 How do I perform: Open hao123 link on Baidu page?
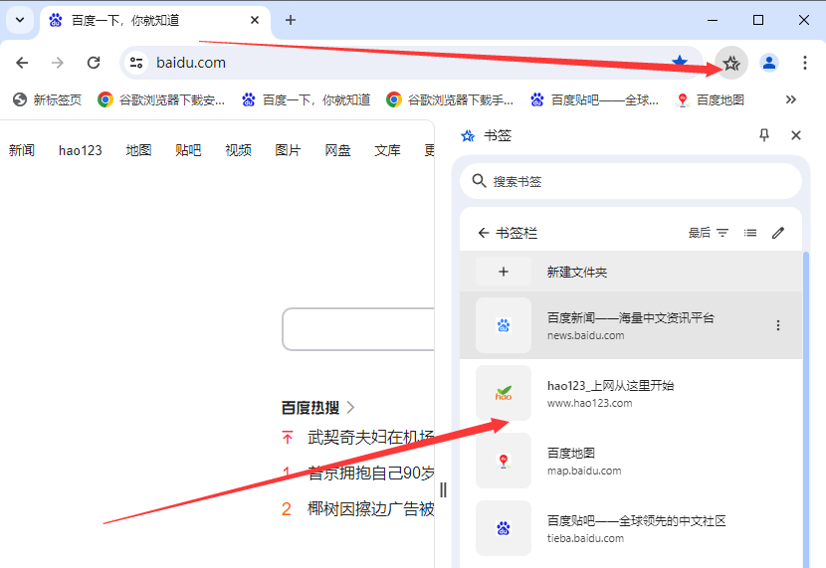pos(80,150)
